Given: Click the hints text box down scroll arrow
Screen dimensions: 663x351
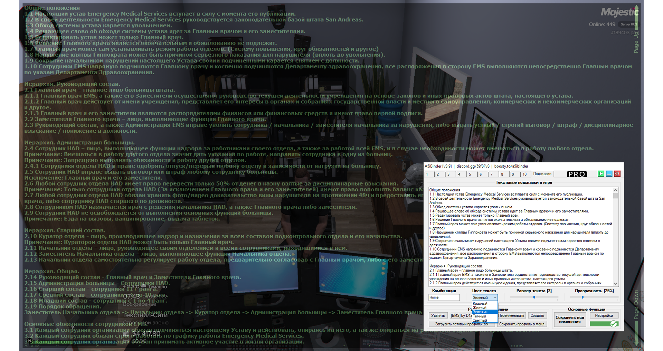Looking at the screenshot, I should click(615, 283).
